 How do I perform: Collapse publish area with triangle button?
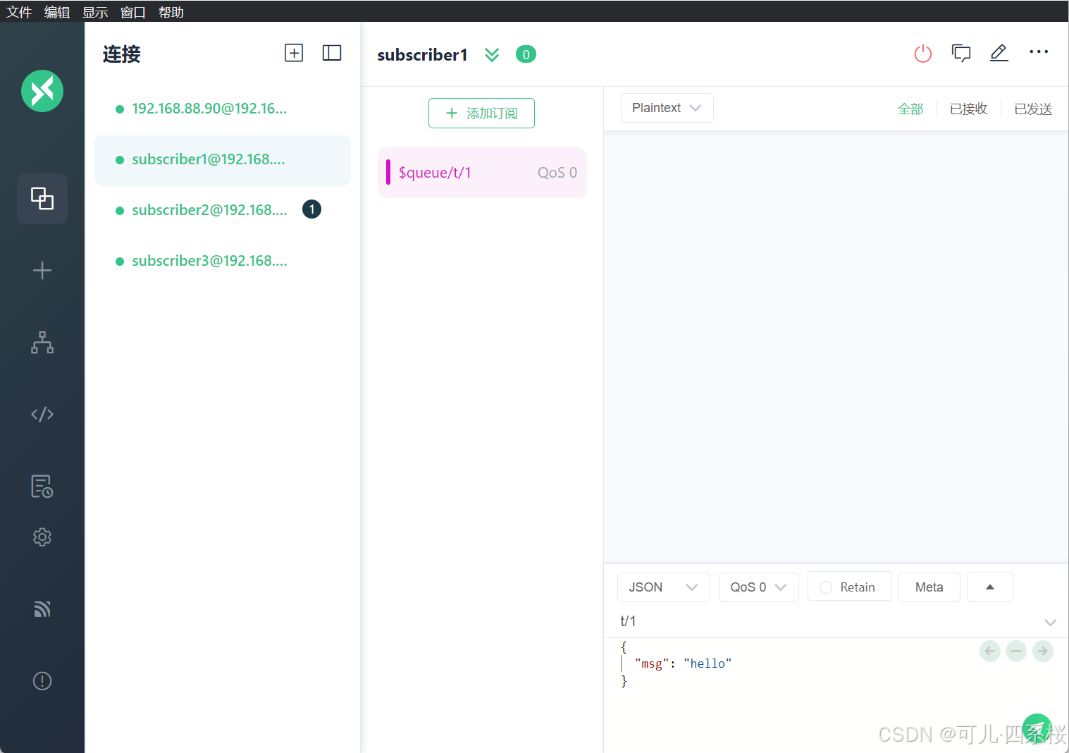tap(990, 587)
